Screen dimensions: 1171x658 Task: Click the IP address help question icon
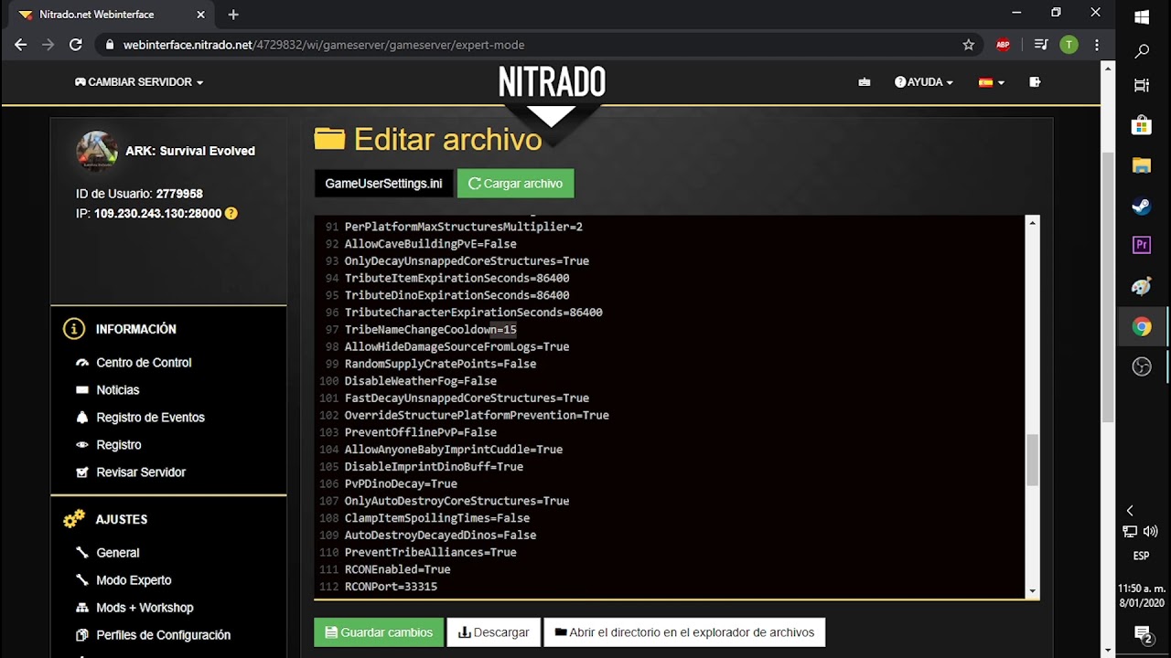tap(231, 214)
